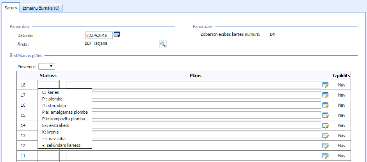Open the calendar date picker icon

tap(116, 35)
